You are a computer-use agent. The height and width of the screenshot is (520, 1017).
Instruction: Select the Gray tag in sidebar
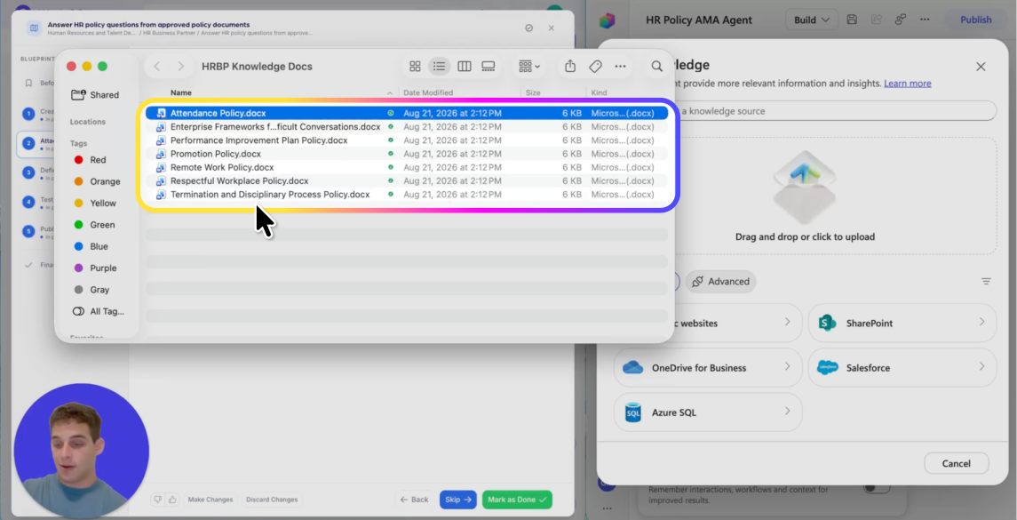click(91, 290)
